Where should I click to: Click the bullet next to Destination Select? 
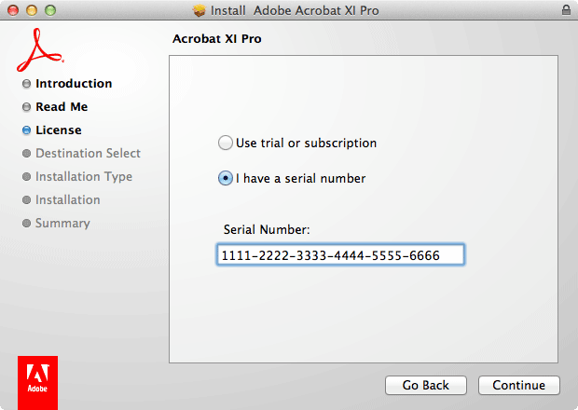click(x=26, y=153)
